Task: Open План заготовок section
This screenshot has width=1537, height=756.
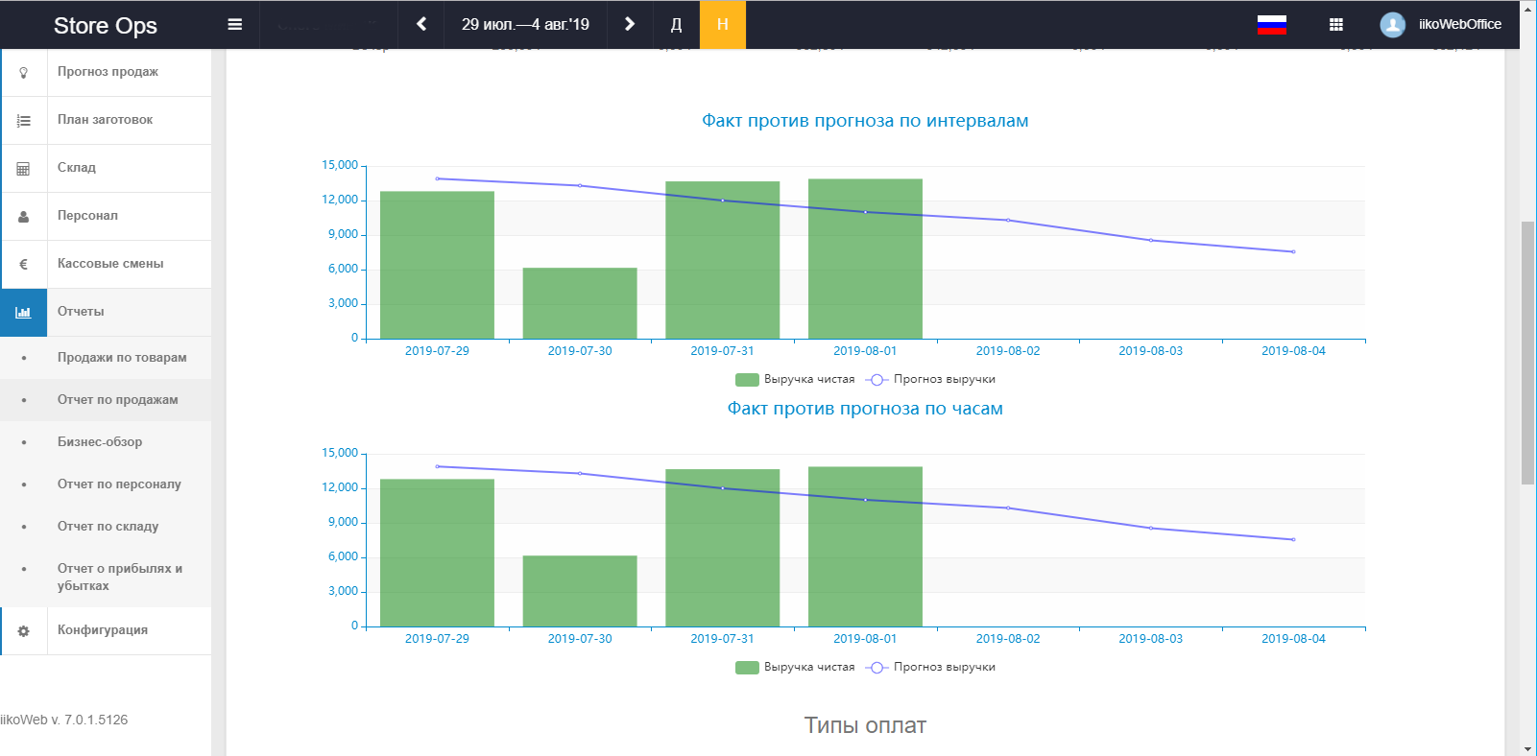Action: point(105,120)
